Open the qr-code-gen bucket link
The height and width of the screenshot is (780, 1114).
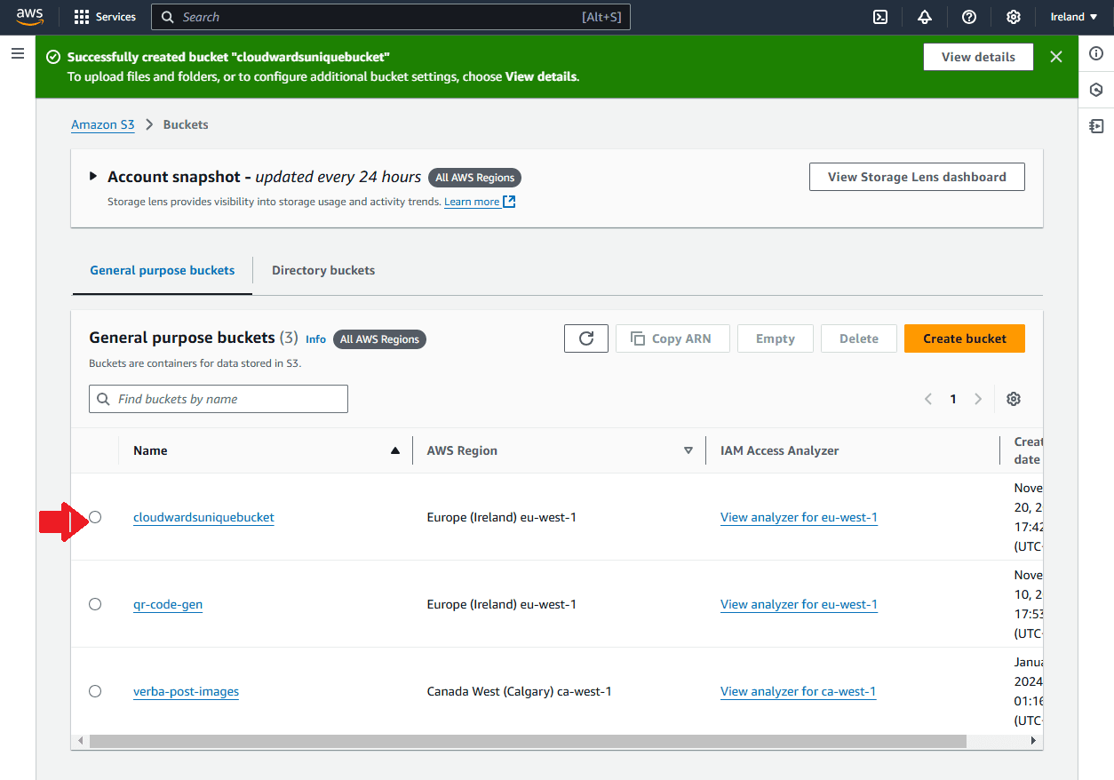pyautogui.click(x=168, y=604)
